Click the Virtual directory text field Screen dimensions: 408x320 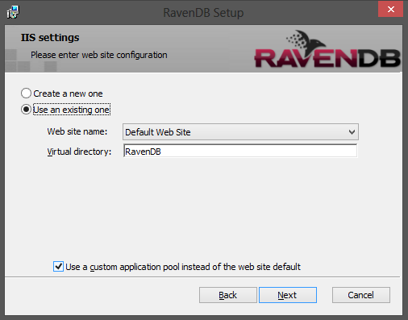tap(240, 151)
